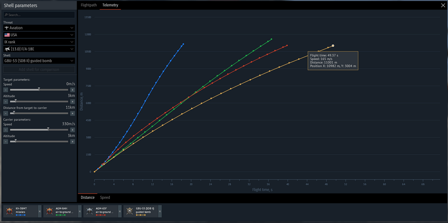Switch to the Flightpath tab

pos(89,5)
